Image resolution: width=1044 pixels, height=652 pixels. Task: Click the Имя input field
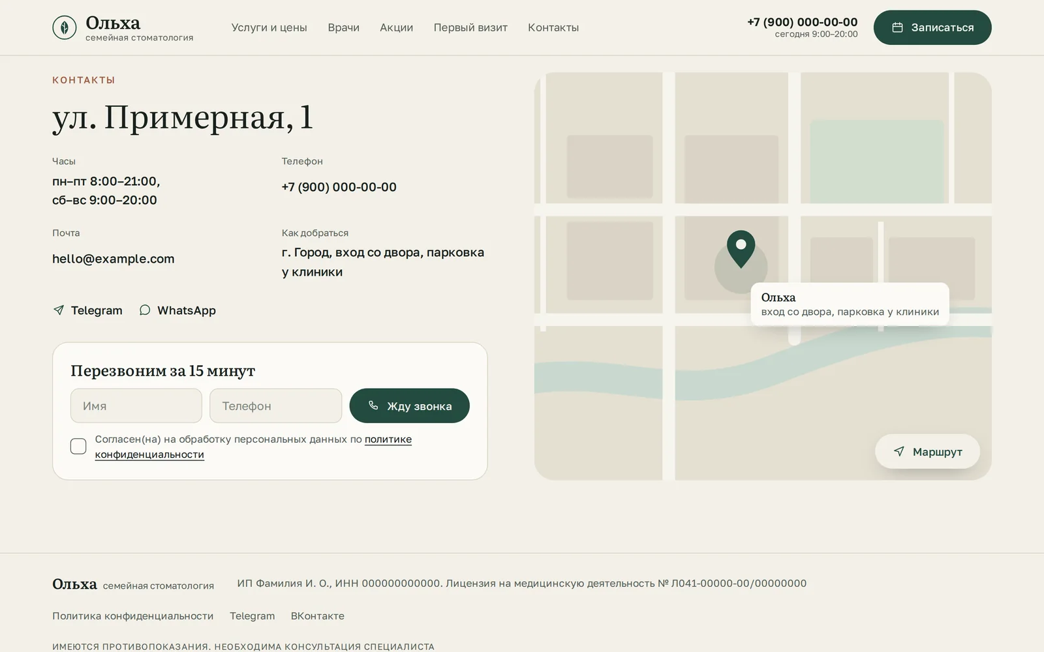[136, 406]
